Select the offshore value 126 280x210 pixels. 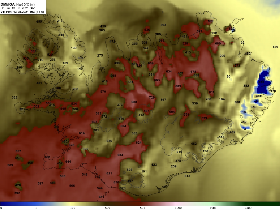(x=275, y=47)
